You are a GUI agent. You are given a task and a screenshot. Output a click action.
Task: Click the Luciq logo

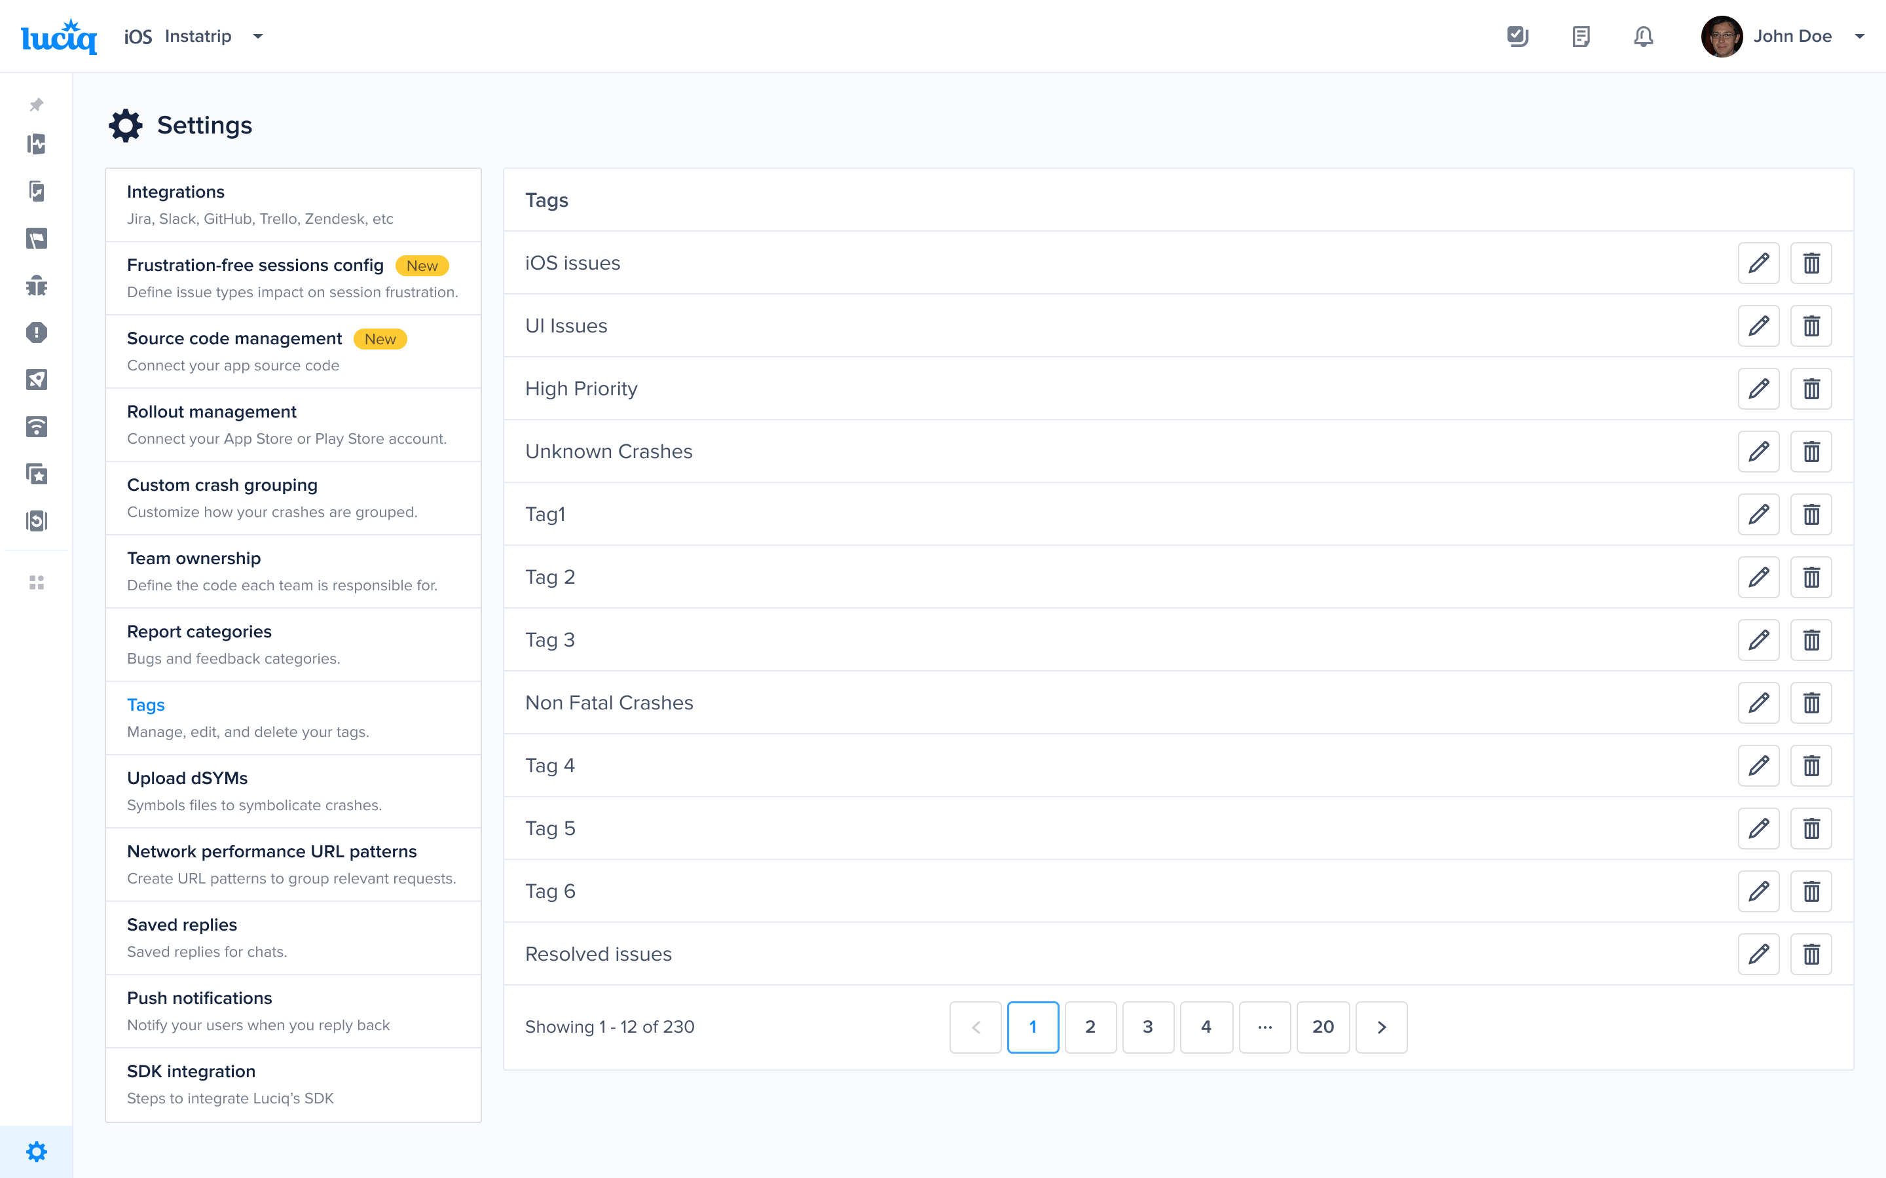pos(59,37)
